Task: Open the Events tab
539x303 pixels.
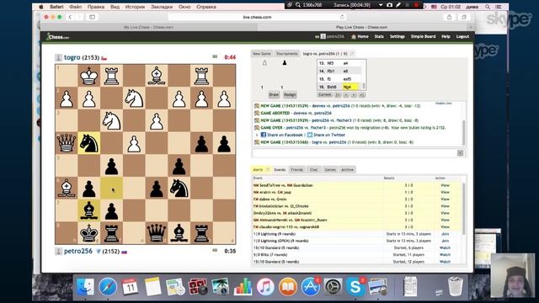Action: (280, 170)
